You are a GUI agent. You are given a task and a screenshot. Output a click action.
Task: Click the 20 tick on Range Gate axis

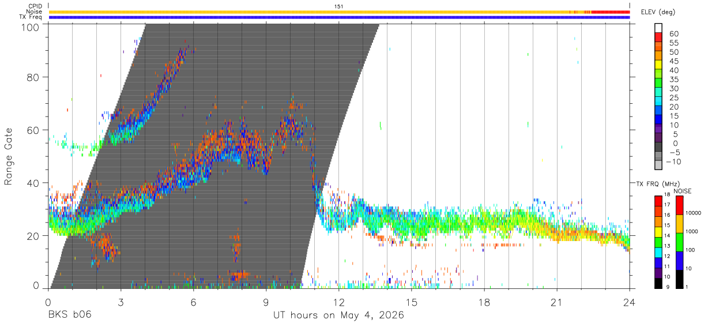(33, 235)
